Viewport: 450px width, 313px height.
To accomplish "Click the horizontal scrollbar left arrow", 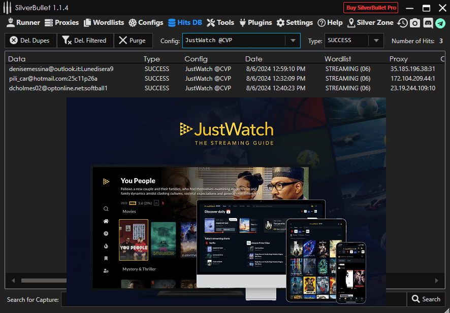I will (x=13, y=281).
